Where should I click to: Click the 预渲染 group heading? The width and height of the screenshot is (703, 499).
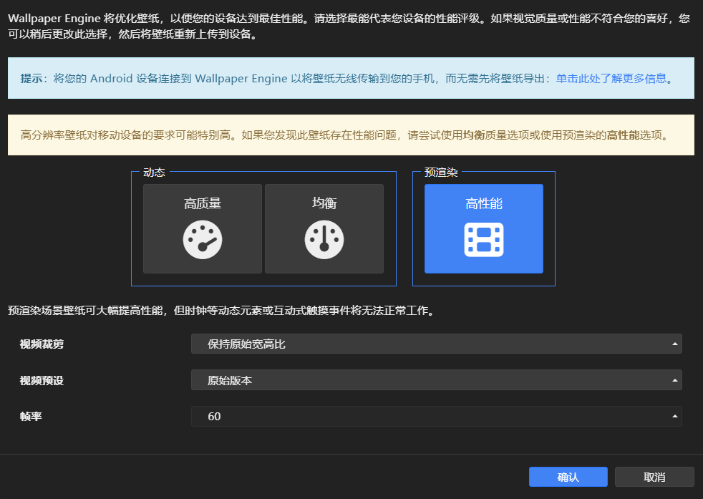coord(441,173)
